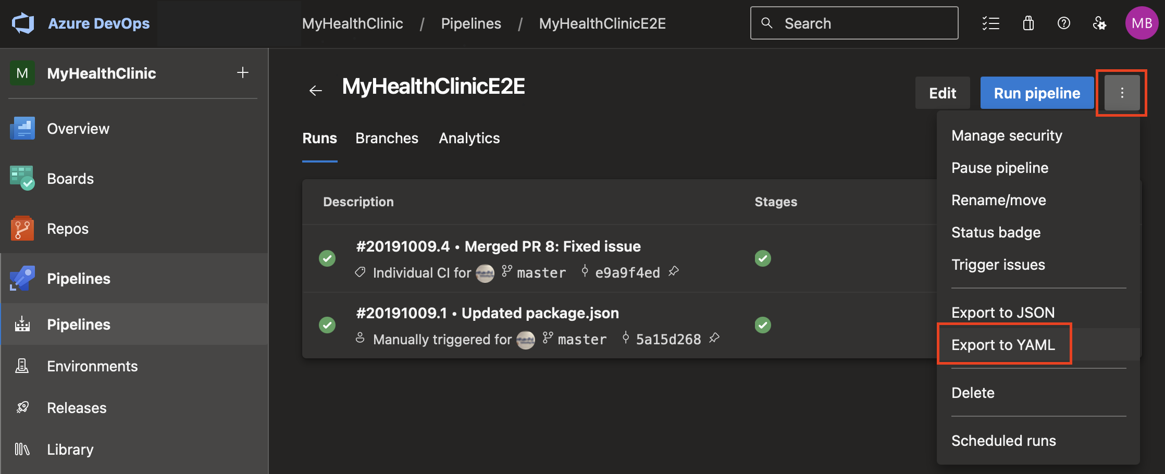
Task: Click the pin icon next to 5a15d268
Action: pos(714,338)
